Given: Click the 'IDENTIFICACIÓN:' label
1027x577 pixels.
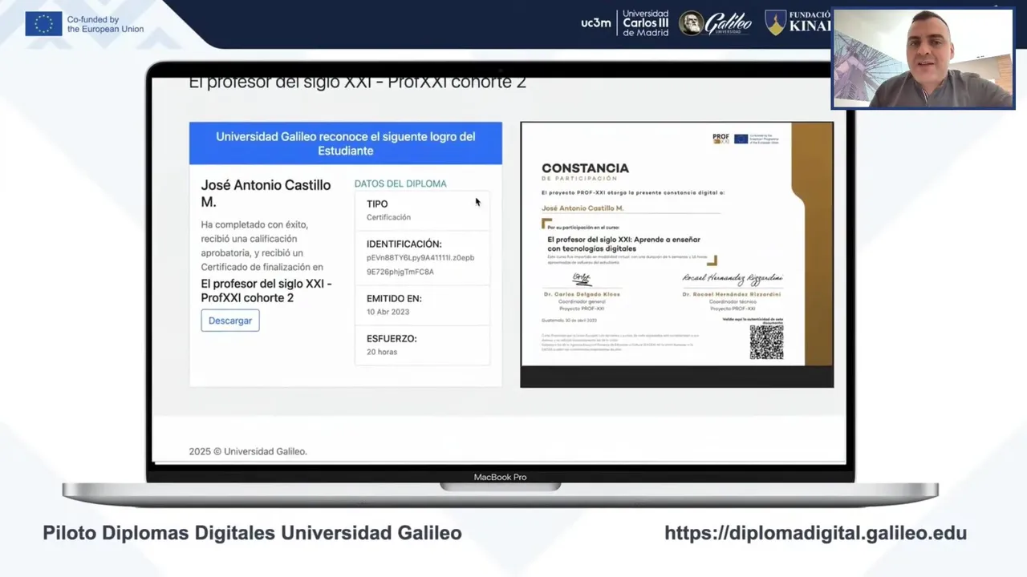Looking at the screenshot, I should point(404,244).
